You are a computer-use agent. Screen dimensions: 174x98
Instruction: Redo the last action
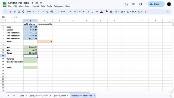(x=14, y=11)
